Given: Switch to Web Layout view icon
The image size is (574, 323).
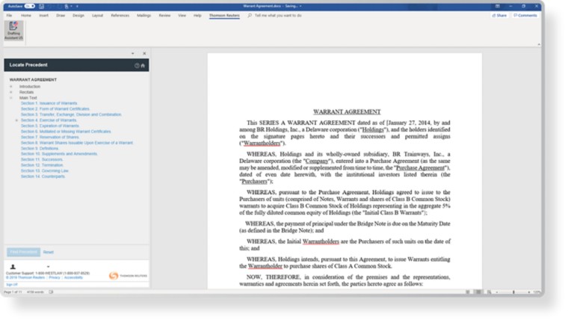Looking at the screenshot, I should click(x=489, y=292).
